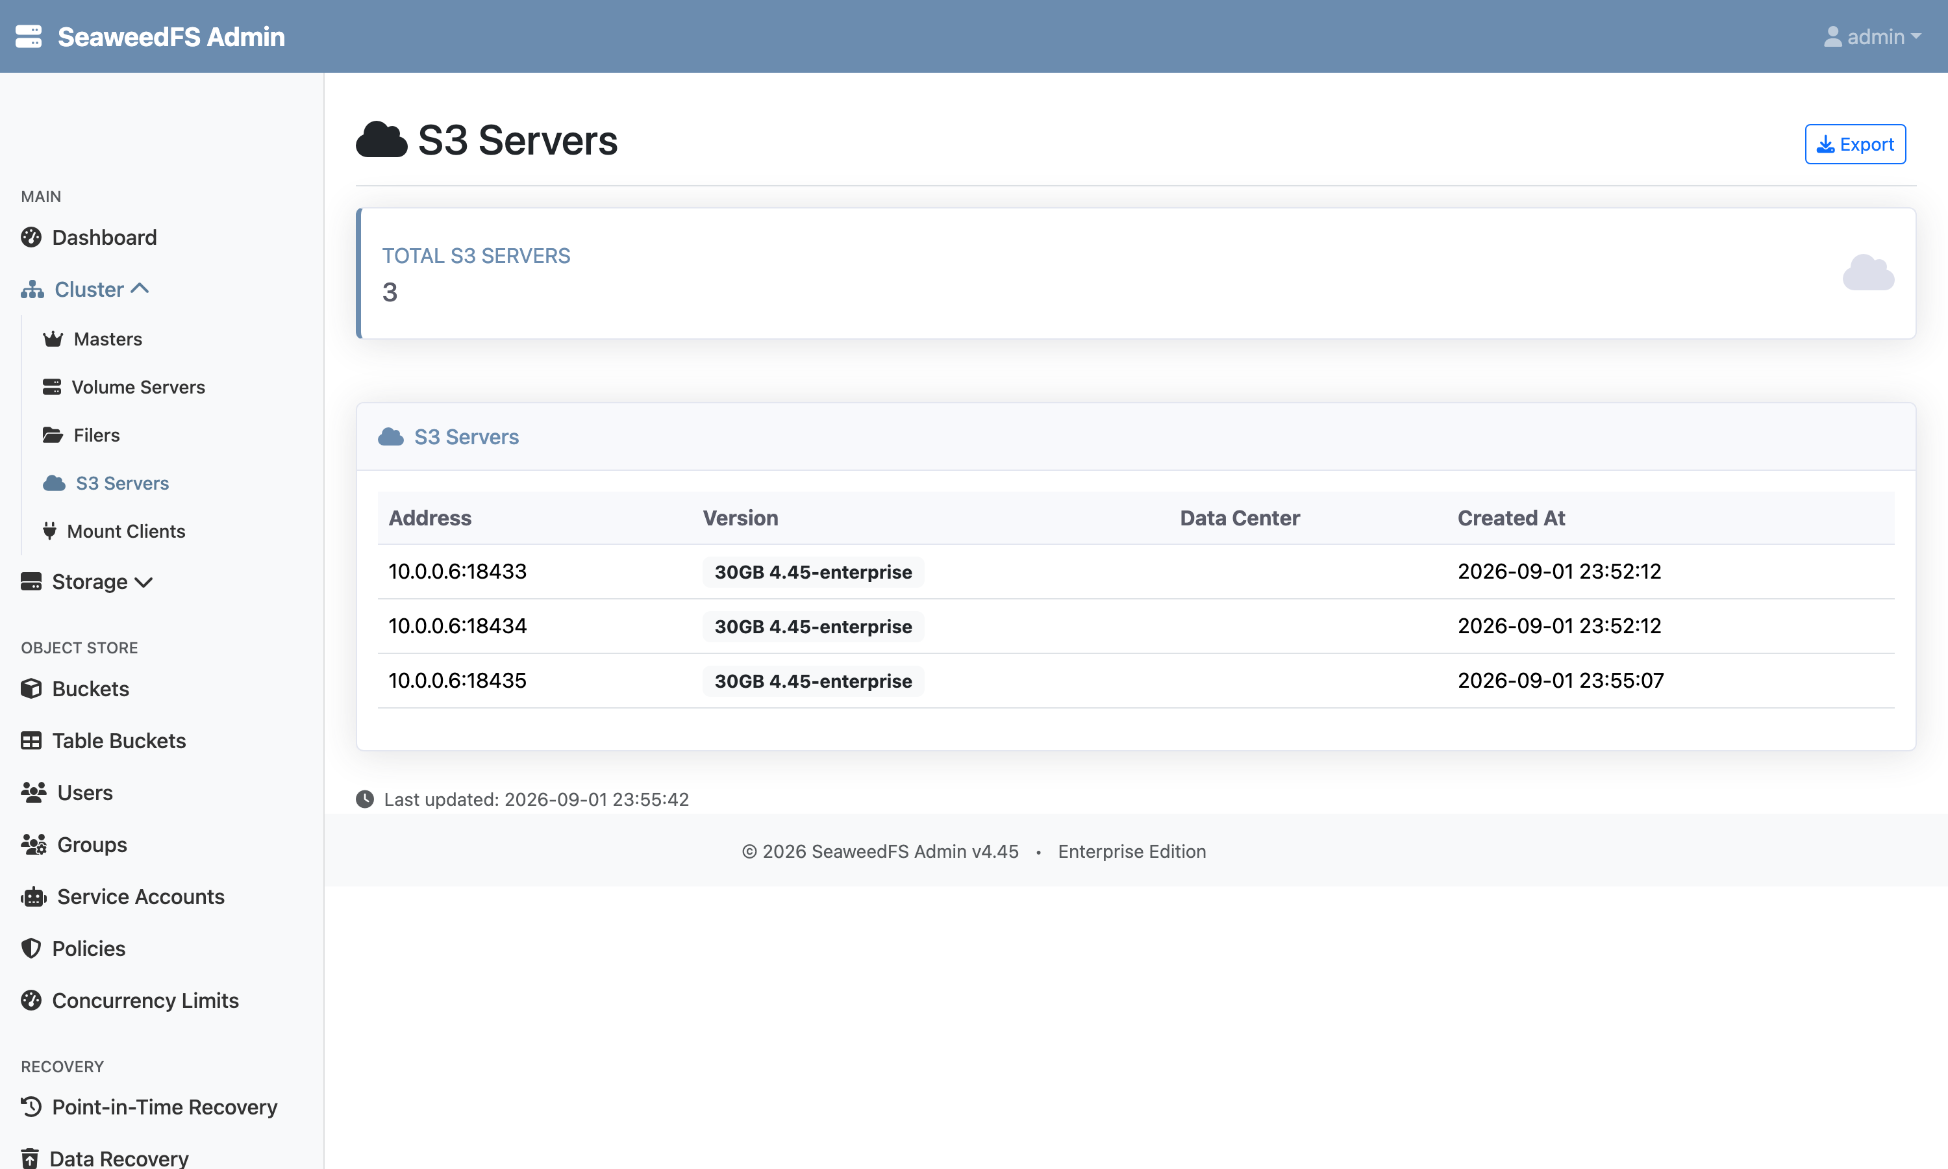Click the Volume Servers icon
Screen dimensions: 1948x1169
[x=52, y=387]
